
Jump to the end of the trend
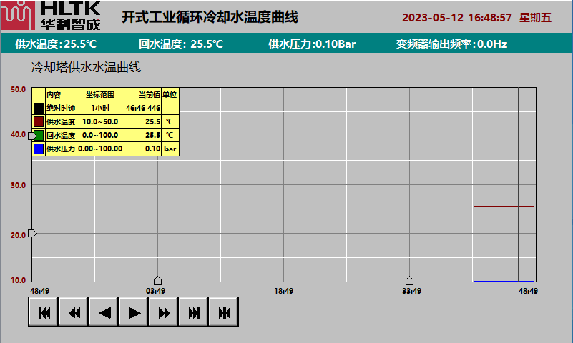[194, 312]
